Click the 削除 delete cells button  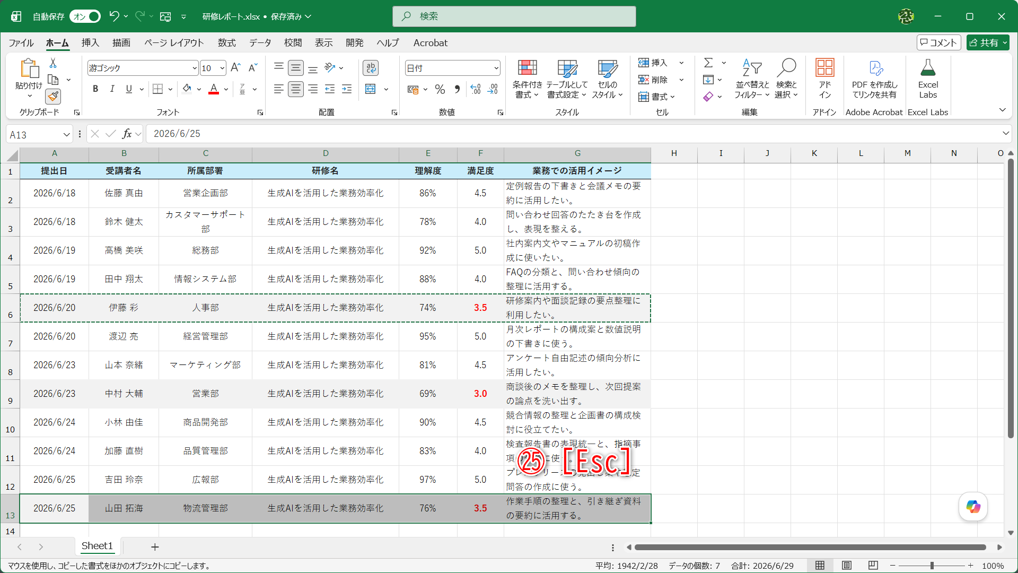click(x=654, y=80)
